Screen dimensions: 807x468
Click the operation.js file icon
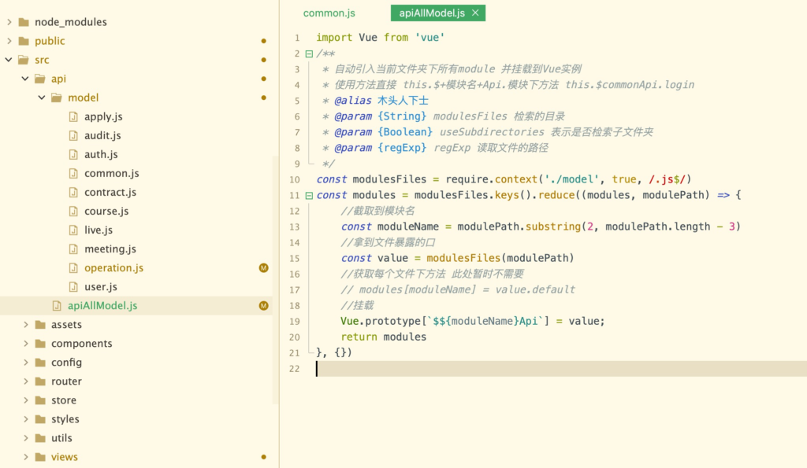point(73,267)
